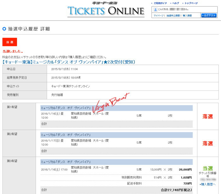Select the 申込日 value 2015/8/12 11:04
The height and width of the screenshot is (194, 221).
pos(64,69)
